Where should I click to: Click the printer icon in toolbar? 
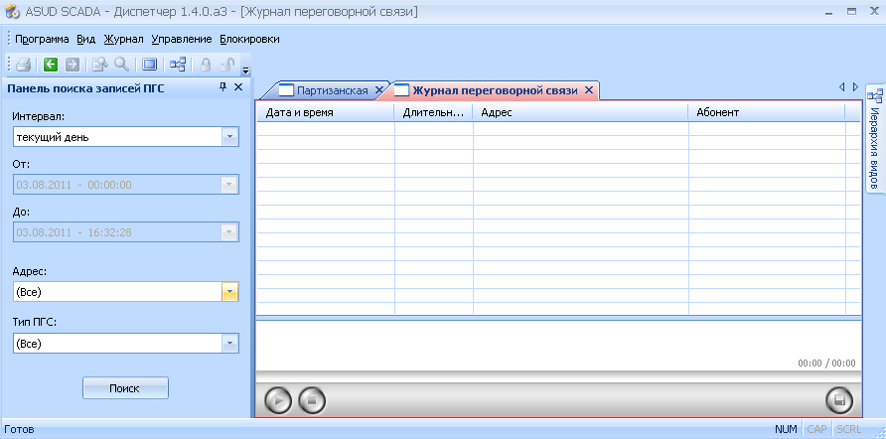23,65
